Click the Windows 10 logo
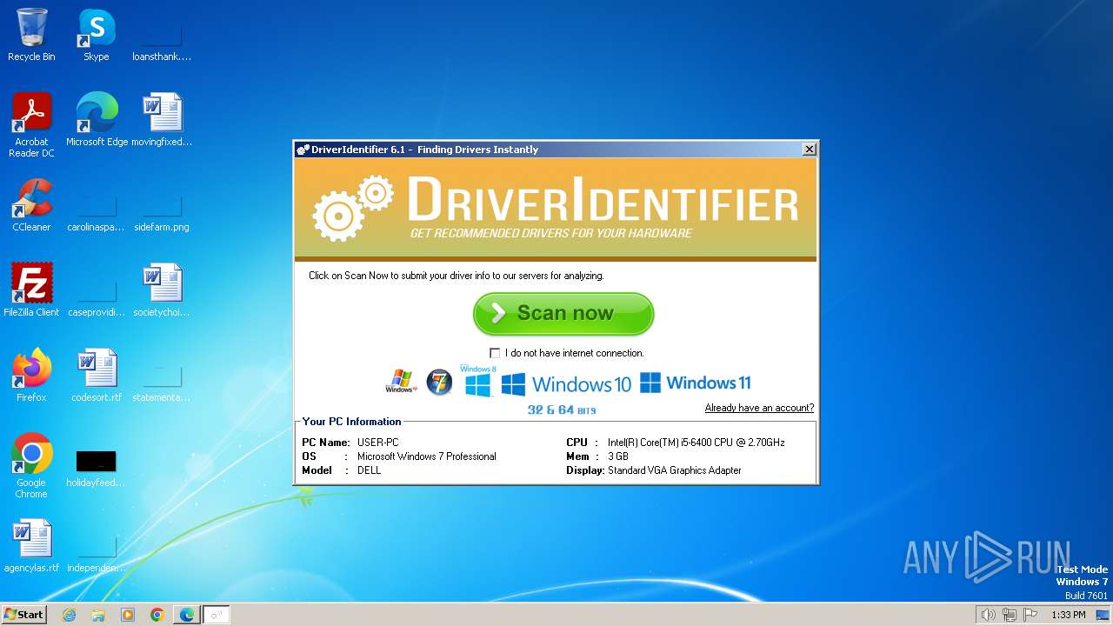Screen dimensions: 1113x626 566,383
